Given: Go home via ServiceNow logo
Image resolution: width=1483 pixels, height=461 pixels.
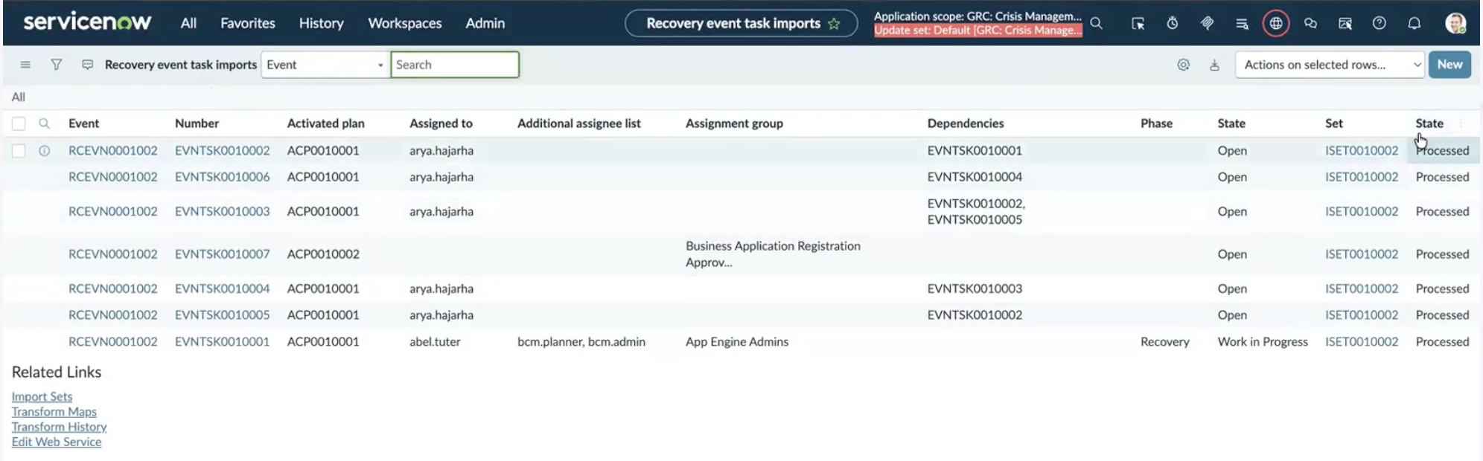Looking at the screenshot, I should point(87,22).
